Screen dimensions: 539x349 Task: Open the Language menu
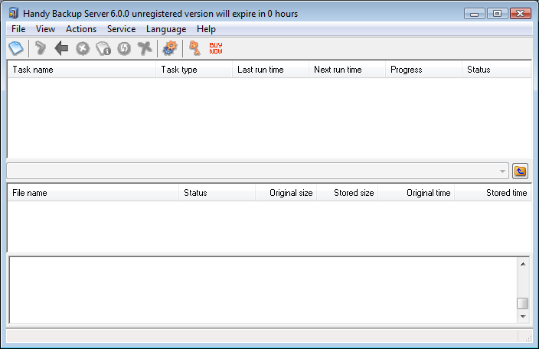166,29
